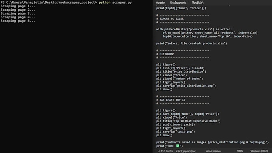Open the Προβολή menu in Notepad

tap(198, 3)
